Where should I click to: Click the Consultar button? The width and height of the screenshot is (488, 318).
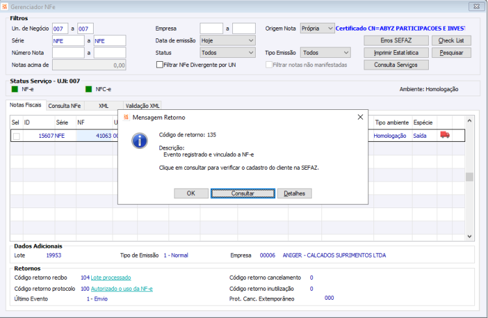(243, 193)
